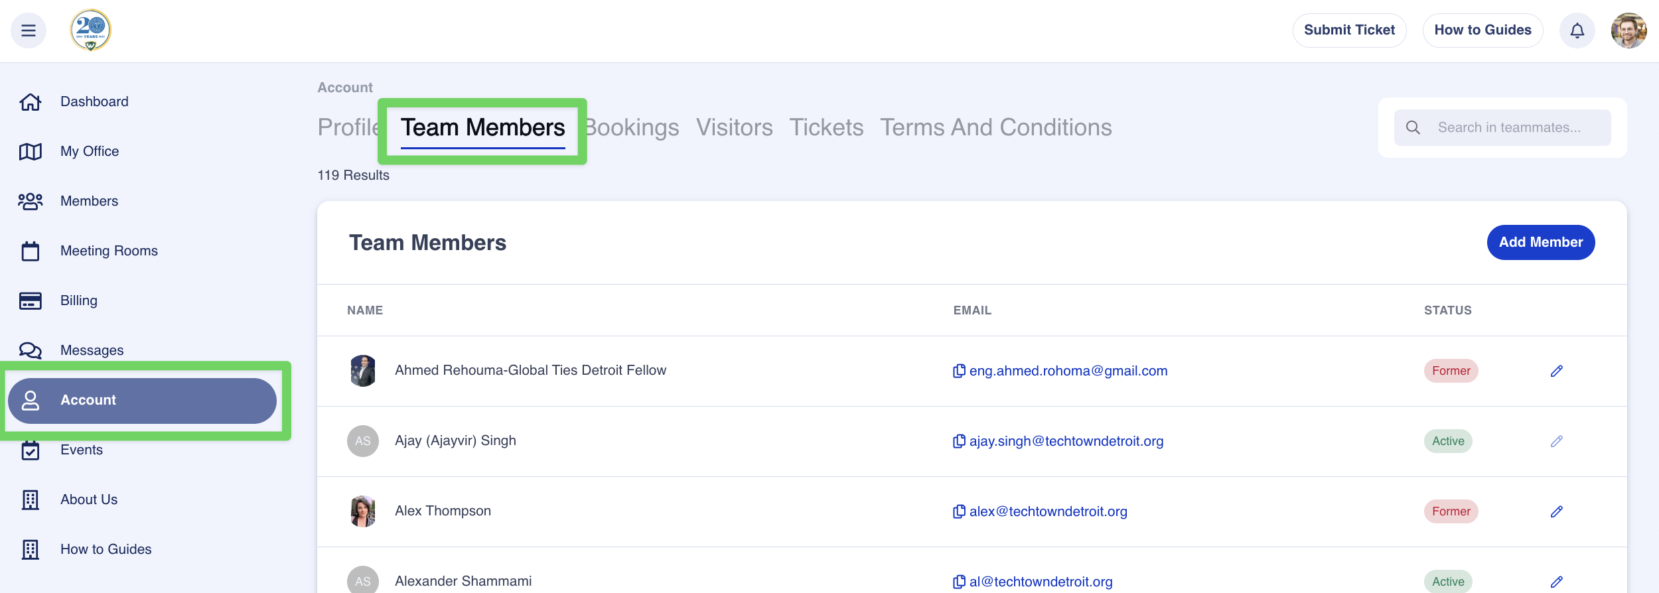Click alex@techtowndetroit.org email link
This screenshot has width=1659, height=593.
1048,511
